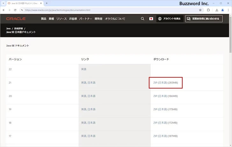Download ZIP (日本語) (173MB) for version 19
Screen dimensions: 232x147
pyautogui.click(x=165, y=109)
